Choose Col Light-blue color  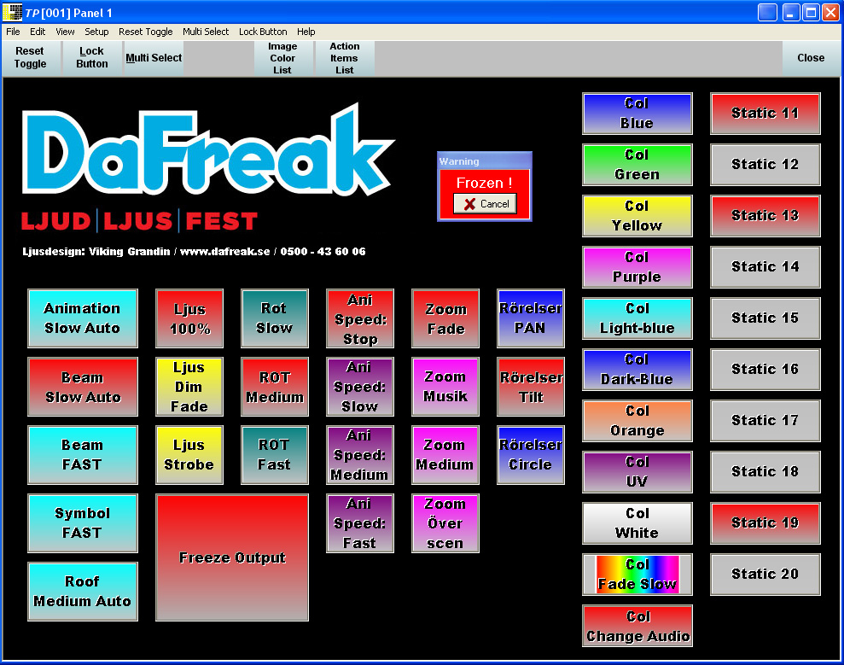[637, 318]
